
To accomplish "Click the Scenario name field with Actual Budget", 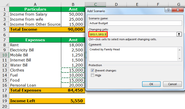I will 135,23.
